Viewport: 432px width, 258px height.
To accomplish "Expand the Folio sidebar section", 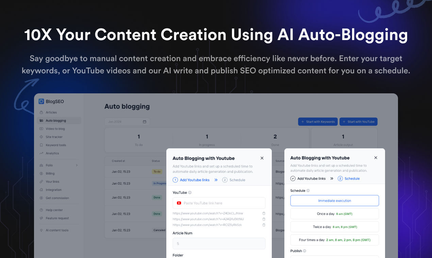I will click(77, 165).
